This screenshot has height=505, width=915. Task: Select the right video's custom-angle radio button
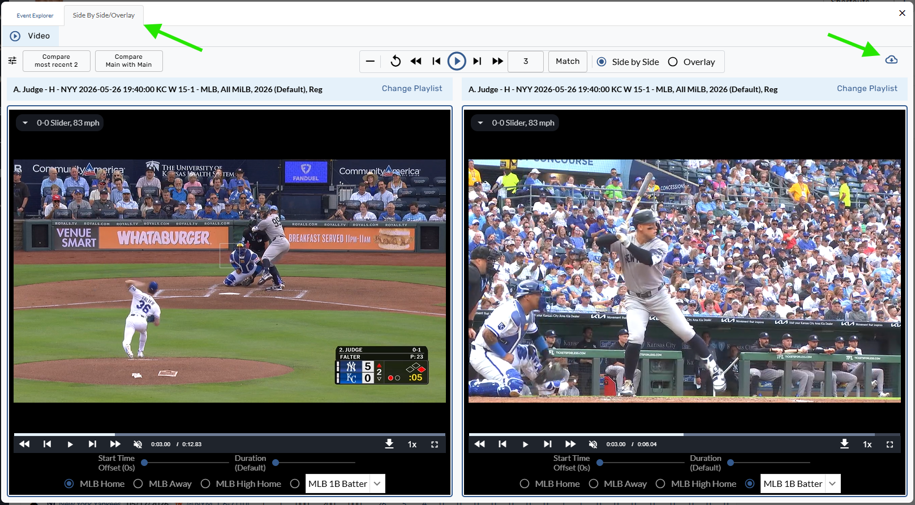[x=750, y=484]
